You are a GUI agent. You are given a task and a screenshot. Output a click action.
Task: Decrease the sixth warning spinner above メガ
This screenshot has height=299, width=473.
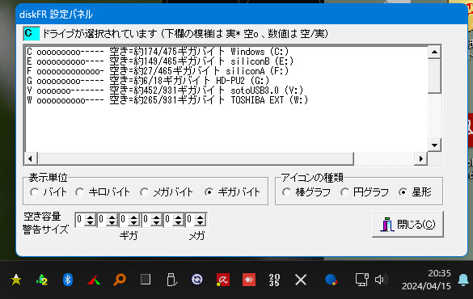[x=201, y=223]
